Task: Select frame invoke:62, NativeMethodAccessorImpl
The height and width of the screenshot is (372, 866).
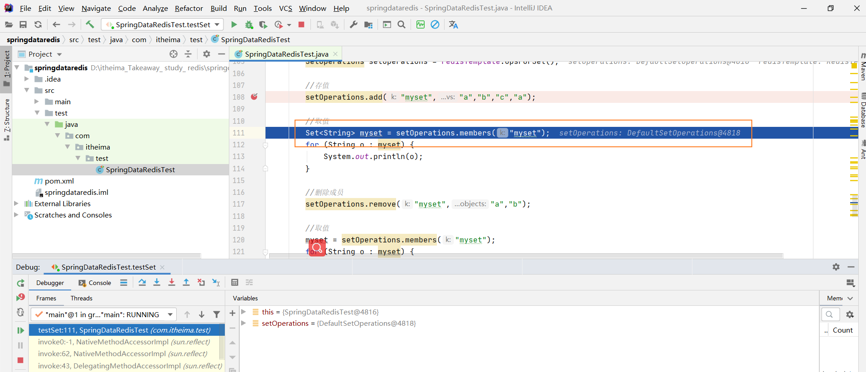Action: 122,353
